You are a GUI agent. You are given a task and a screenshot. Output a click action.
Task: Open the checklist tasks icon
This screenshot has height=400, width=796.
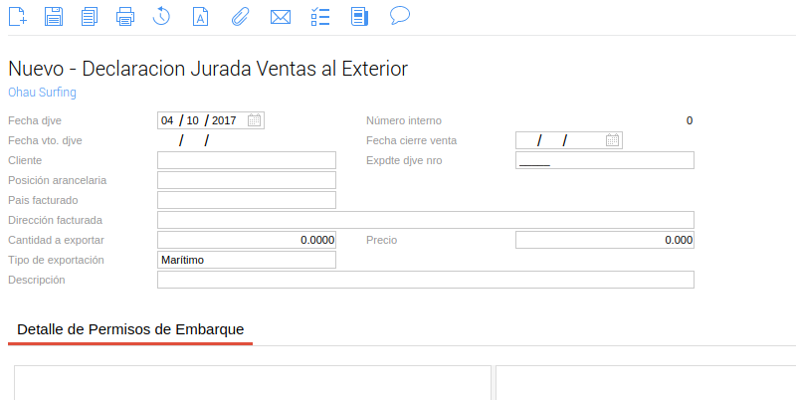coord(320,16)
